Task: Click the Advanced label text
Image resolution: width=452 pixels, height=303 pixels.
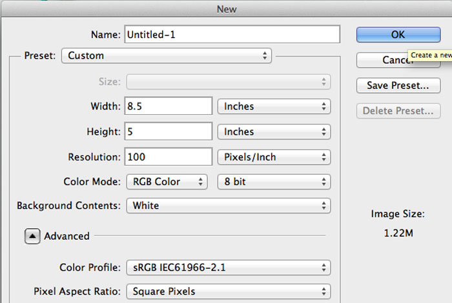Action: point(67,236)
